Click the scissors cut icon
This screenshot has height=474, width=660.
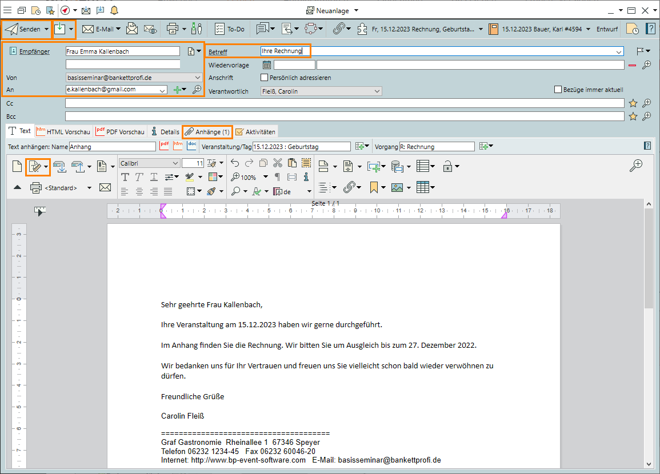click(278, 163)
